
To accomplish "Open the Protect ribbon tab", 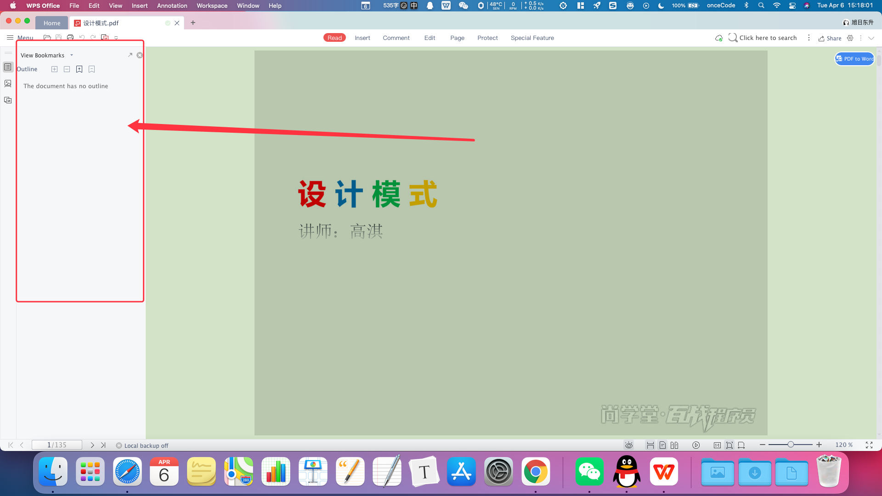I will (x=487, y=38).
